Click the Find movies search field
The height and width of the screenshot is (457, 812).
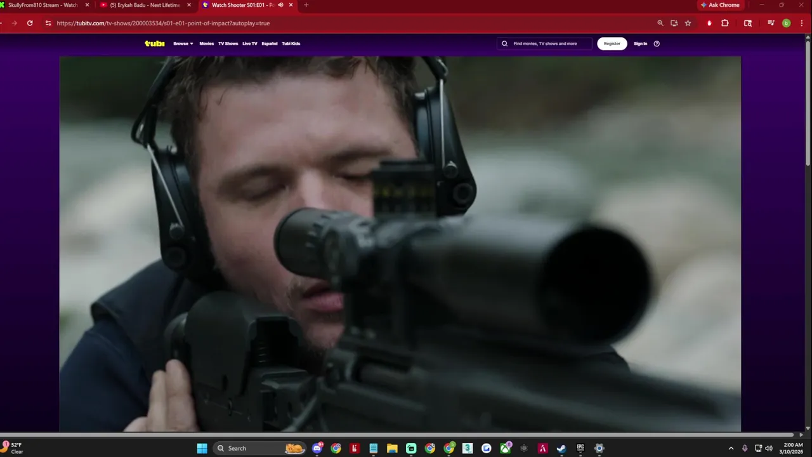(544, 44)
